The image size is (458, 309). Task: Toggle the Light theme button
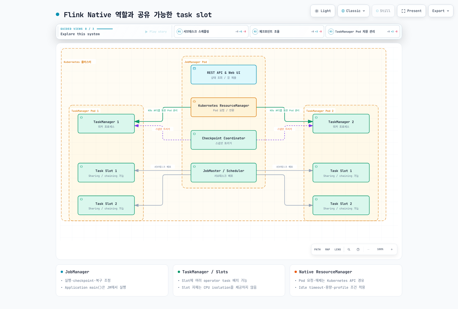(x=323, y=11)
